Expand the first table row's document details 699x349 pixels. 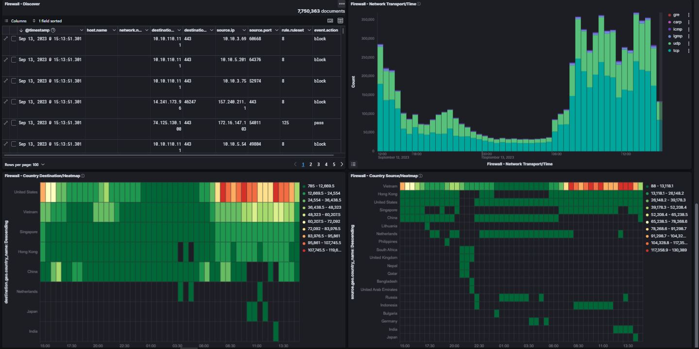6,39
